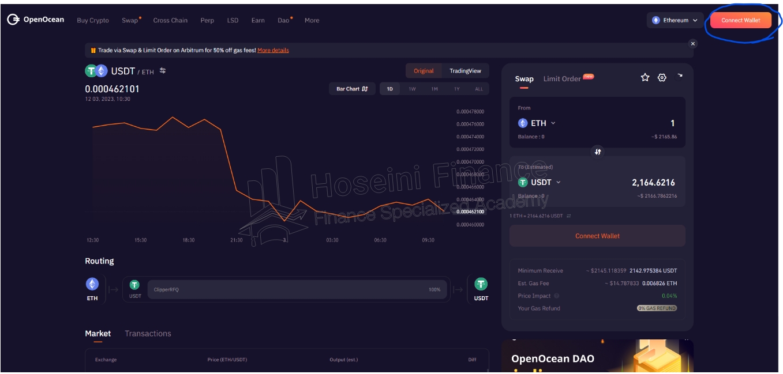Select the ALL timeframe

(479, 89)
